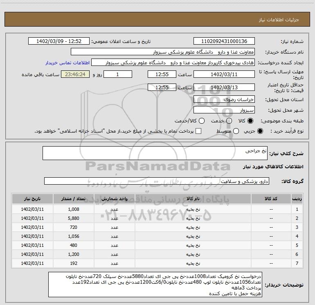The image size is (315, 305).
Task: Click the جزئیات اطلاعات نیاز header title
Action: tap(279, 20)
